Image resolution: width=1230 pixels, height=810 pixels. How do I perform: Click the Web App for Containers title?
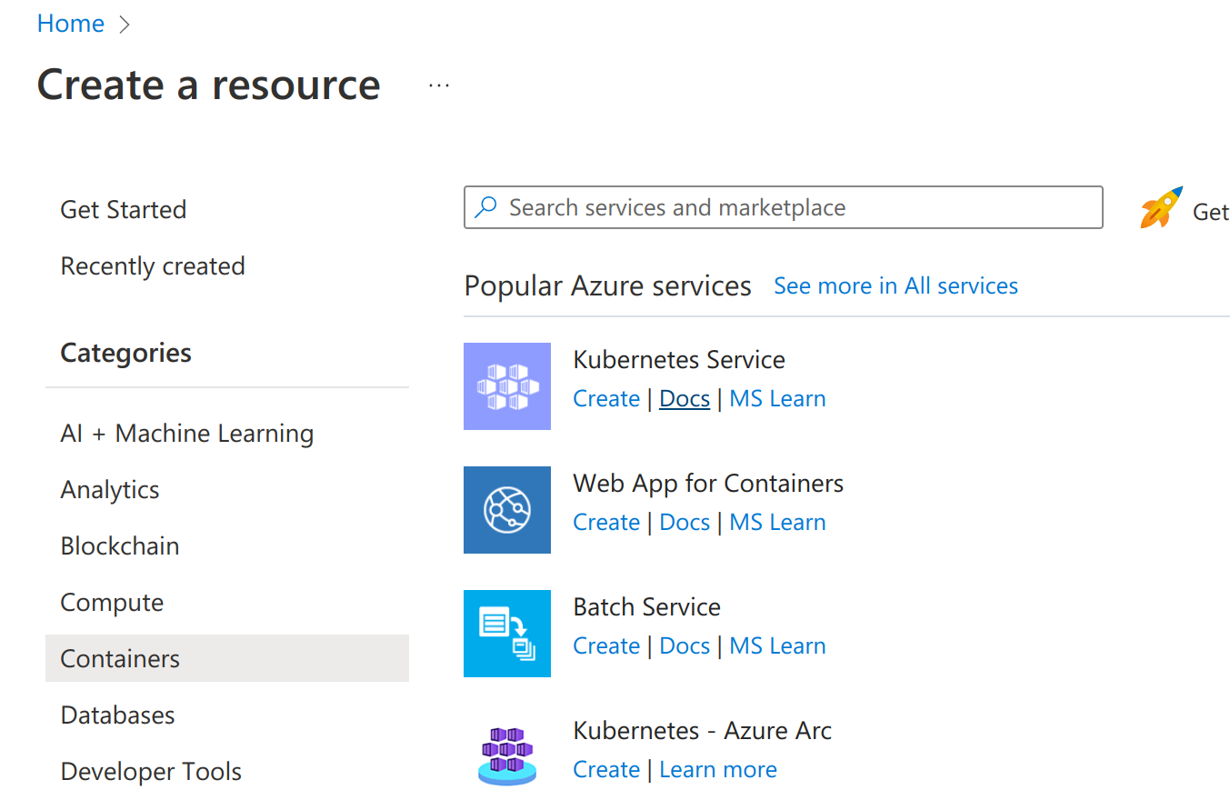708,484
